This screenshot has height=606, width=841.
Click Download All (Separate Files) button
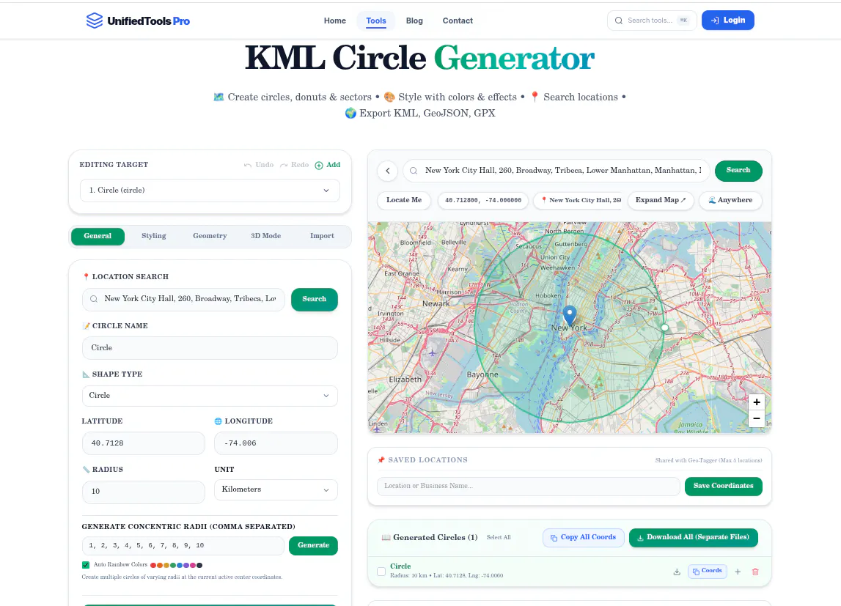tap(693, 537)
